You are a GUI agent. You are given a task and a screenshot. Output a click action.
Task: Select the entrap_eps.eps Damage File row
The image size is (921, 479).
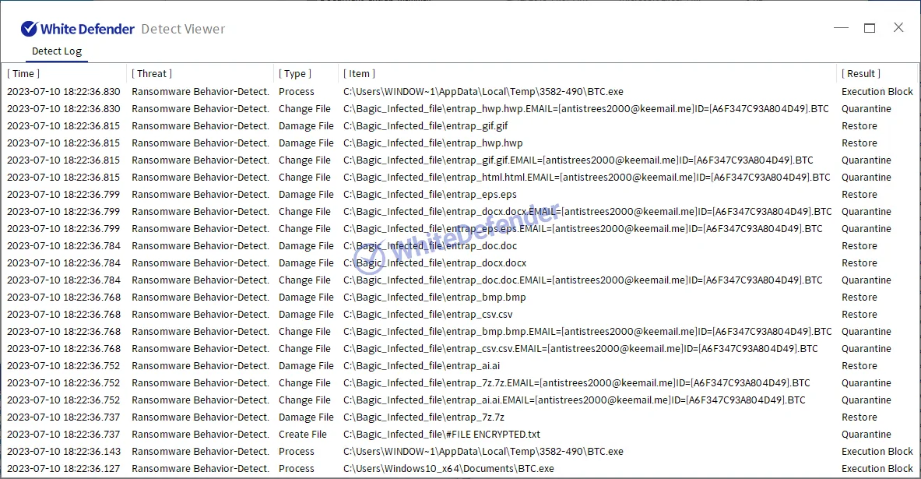(x=430, y=195)
